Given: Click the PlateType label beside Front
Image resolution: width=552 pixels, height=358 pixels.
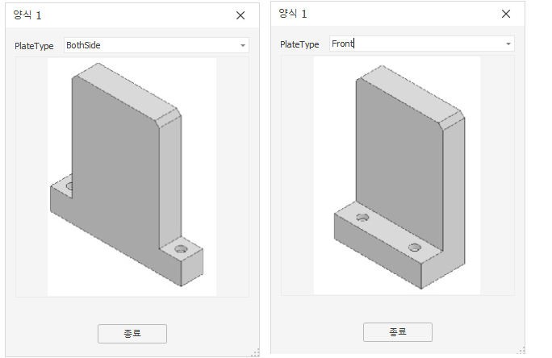Looking at the screenshot, I should (299, 44).
